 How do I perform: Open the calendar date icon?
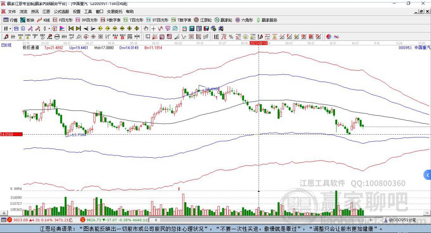(x=184, y=29)
